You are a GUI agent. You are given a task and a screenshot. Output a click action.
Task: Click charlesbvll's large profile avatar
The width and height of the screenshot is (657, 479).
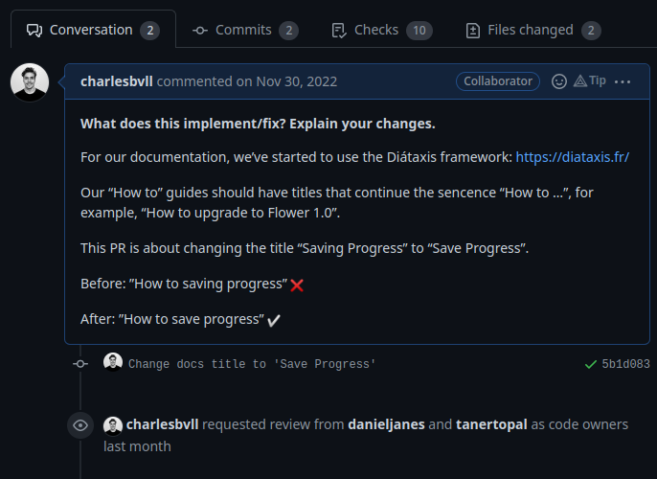coord(30,82)
